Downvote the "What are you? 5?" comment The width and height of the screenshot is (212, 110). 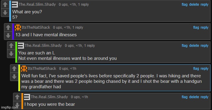pos(5,13)
